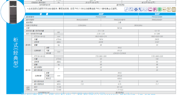Click outdoor dimension 770×900×320

[x=101, y=56]
